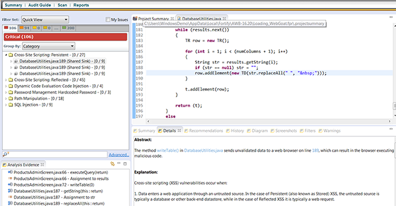Screen dimensions: 396x206
Task: Select the SQL Injection folder icon
Action: pos(11,105)
